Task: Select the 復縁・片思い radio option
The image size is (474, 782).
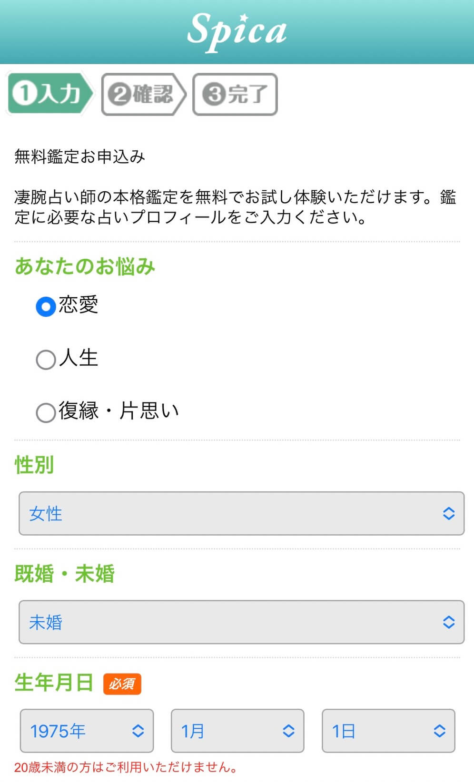Action: click(x=46, y=412)
